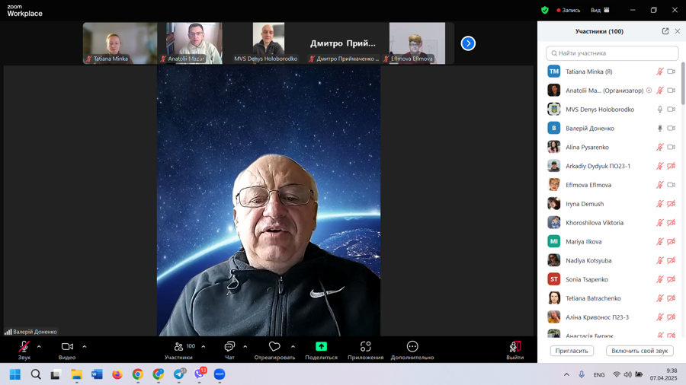This screenshot has width=686, height=385.
Task: Expand chat options arrow next to Чат
Action: click(x=245, y=347)
